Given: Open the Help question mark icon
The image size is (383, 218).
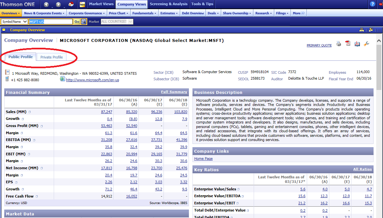Looking at the screenshot, I should pos(373,4).
